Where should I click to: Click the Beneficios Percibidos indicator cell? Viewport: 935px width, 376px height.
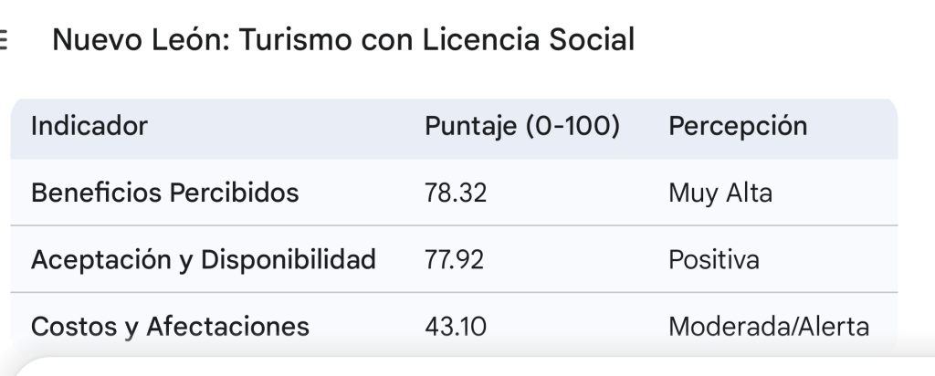[x=165, y=193]
